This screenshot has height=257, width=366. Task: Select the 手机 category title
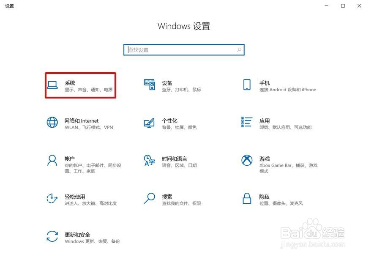[265, 83]
